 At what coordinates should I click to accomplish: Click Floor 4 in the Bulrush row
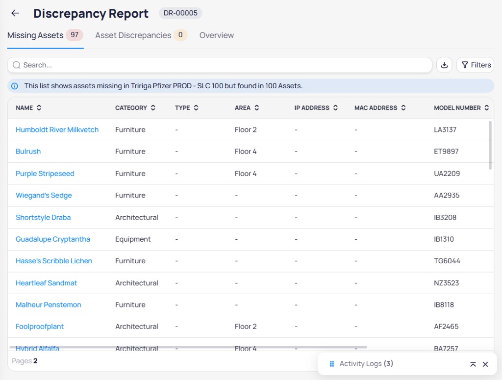(x=246, y=152)
